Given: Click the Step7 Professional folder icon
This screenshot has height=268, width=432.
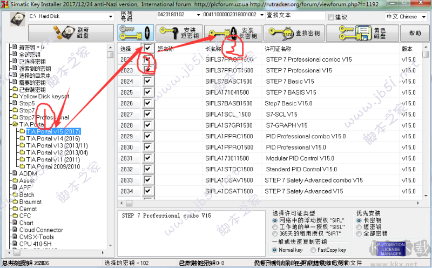Looking at the screenshot, I should (x=15, y=117).
